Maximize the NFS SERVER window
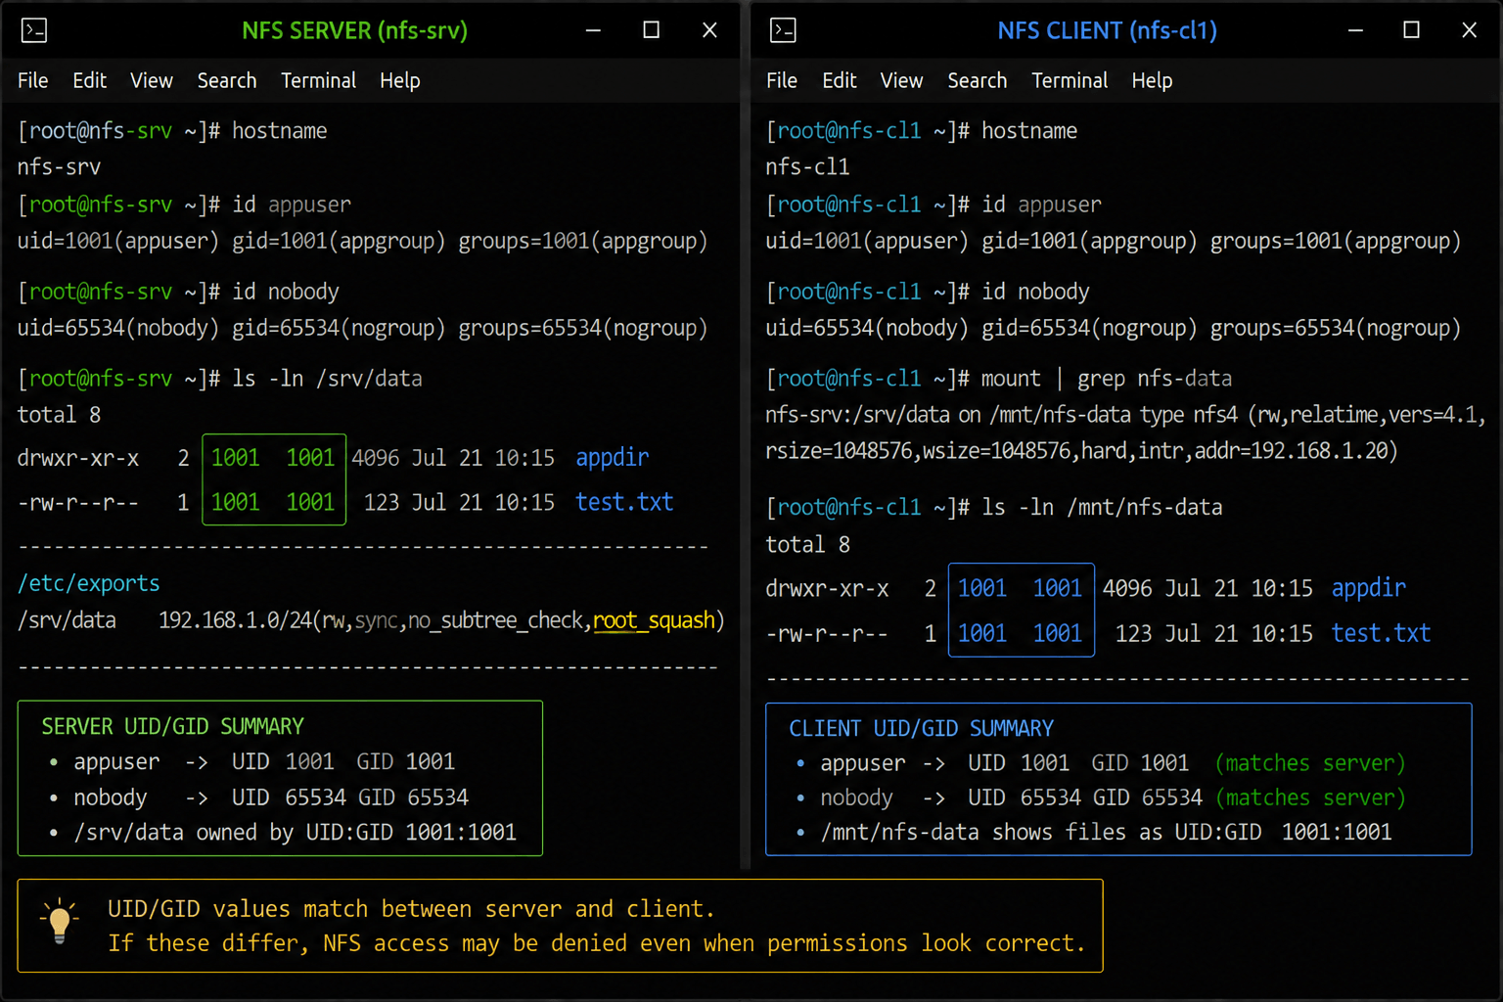 click(651, 30)
